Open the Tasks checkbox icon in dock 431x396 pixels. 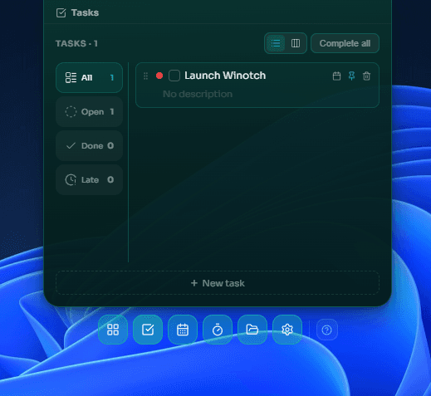(x=148, y=330)
